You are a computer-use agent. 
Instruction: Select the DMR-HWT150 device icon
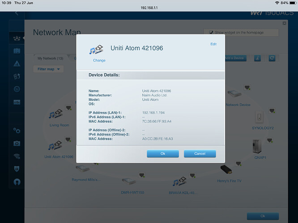[129, 182]
